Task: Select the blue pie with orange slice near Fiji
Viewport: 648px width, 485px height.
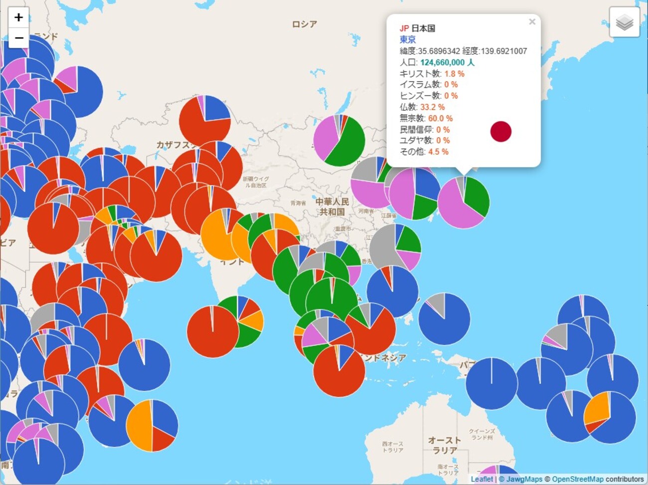Action: point(610,417)
